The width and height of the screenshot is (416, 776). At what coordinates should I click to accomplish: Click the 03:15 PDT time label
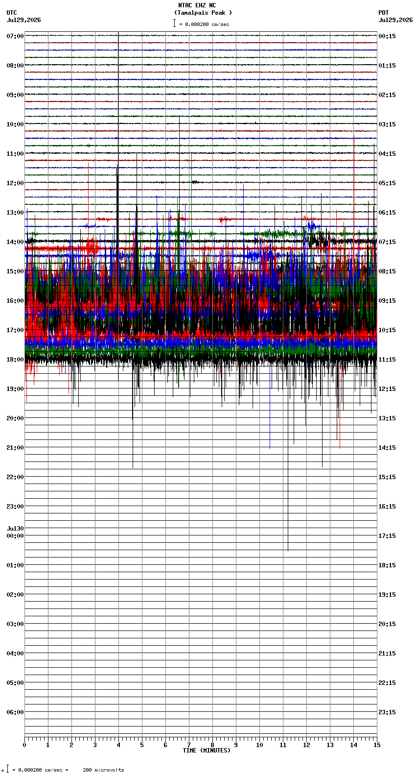tap(387, 124)
